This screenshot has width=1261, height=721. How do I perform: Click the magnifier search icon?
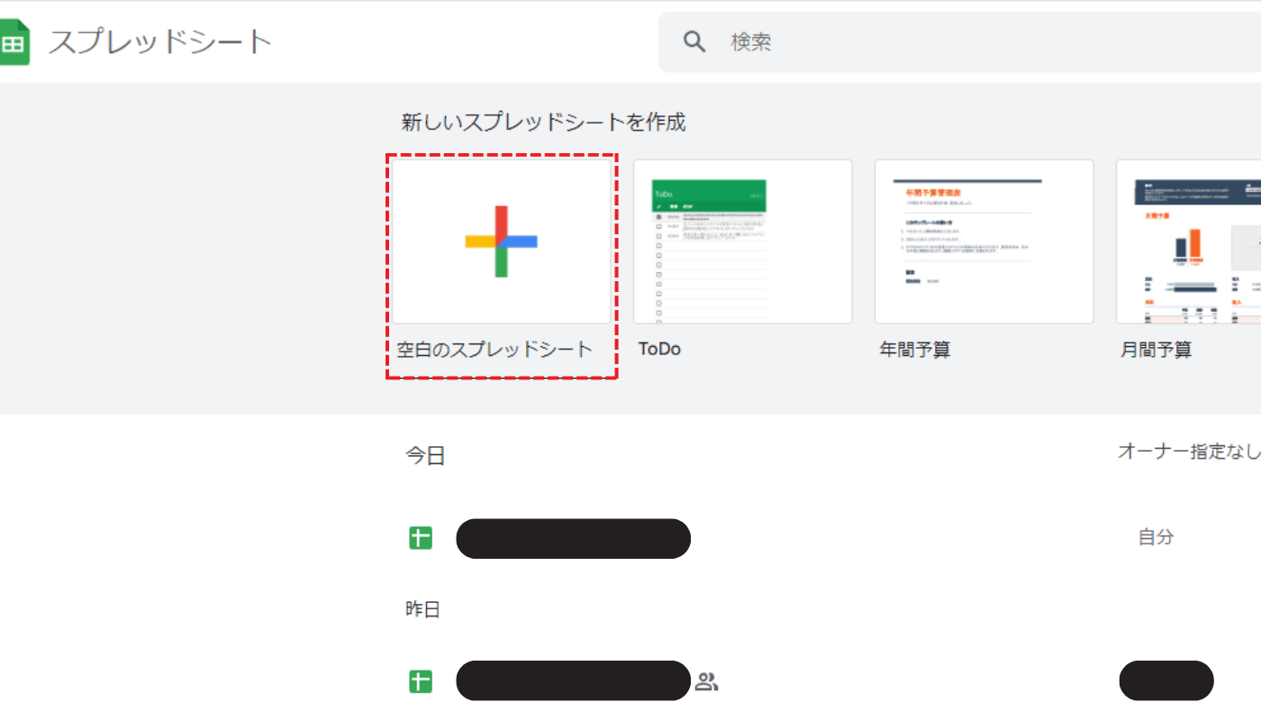point(694,41)
